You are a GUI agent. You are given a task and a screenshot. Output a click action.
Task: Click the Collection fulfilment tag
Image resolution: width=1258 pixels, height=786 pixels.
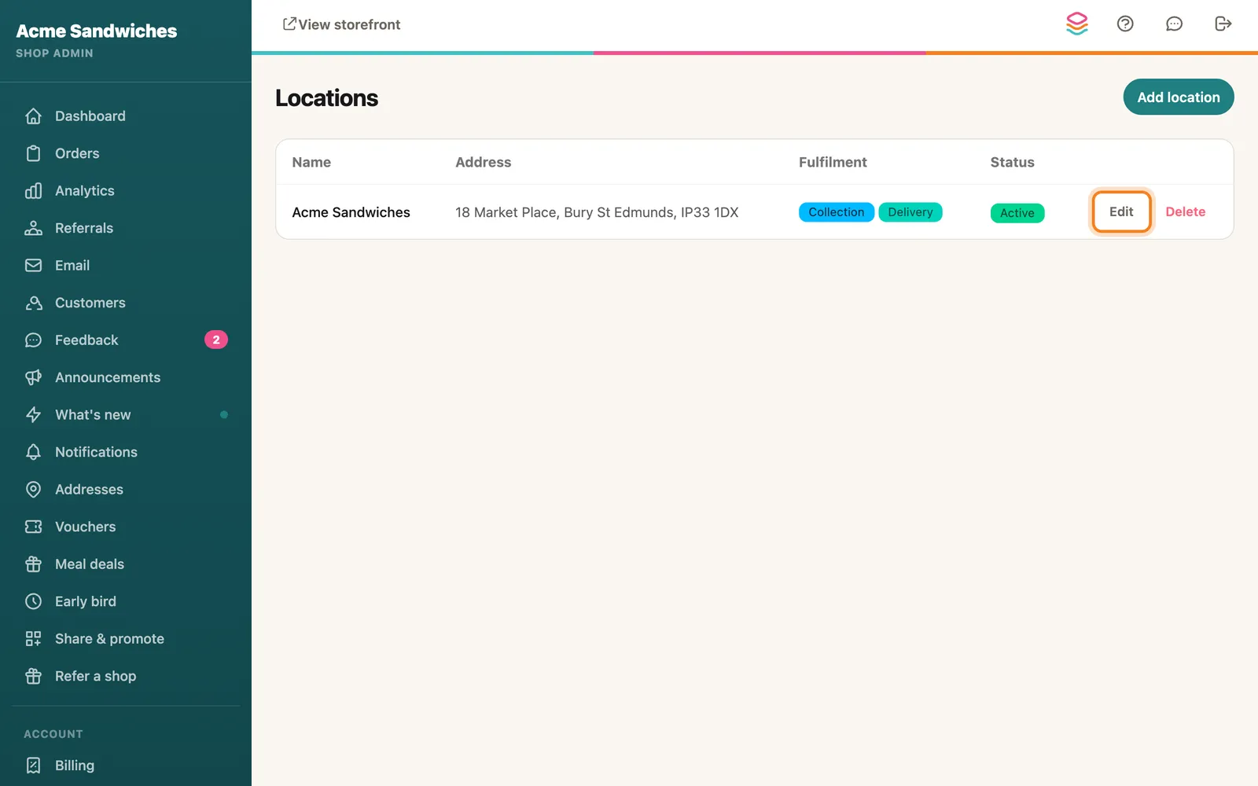click(x=837, y=212)
